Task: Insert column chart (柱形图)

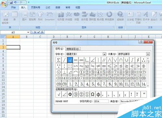Action: (61, 17)
